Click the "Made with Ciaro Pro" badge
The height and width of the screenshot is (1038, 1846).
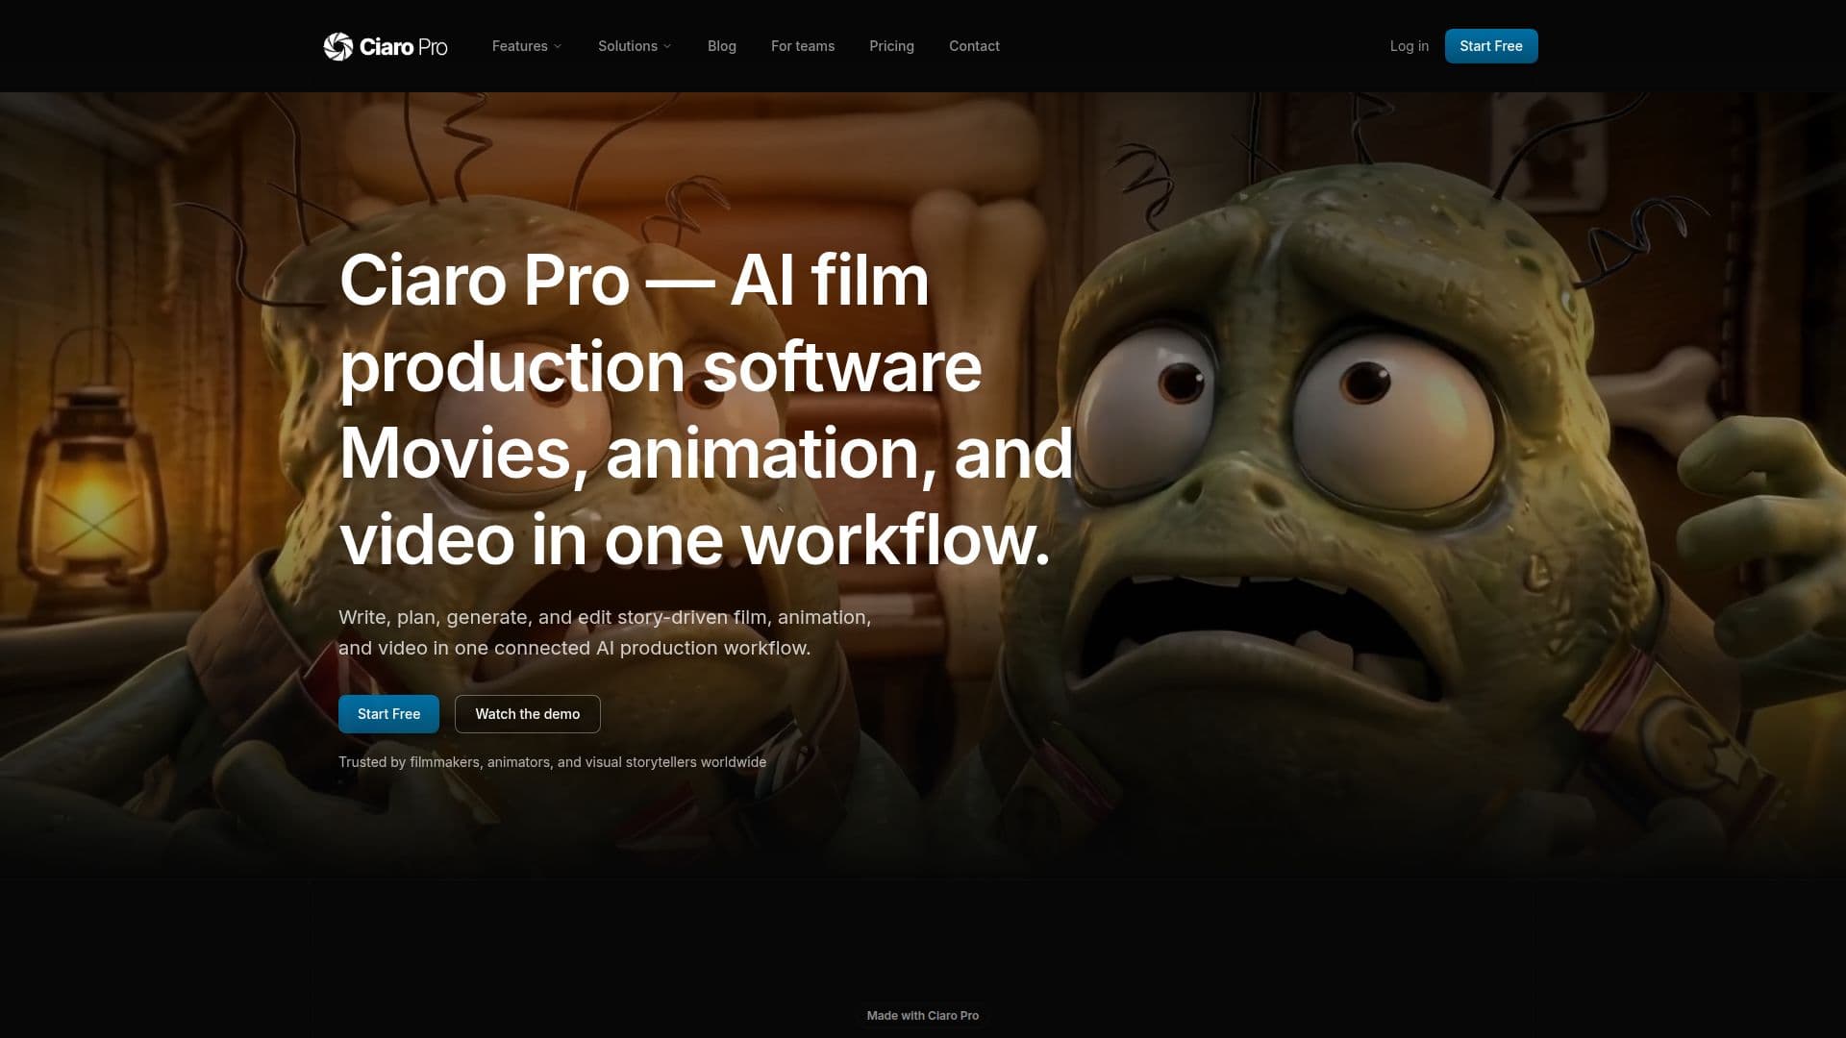pyautogui.click(x=923, y=1016)
